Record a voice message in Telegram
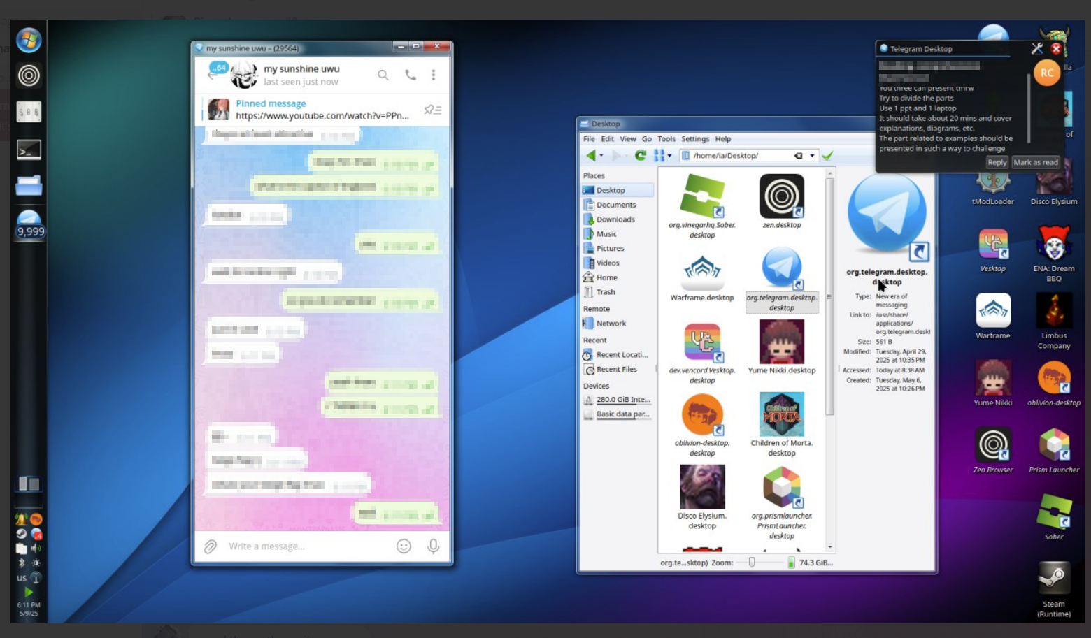This screenshot has width=1091, height=638. coord(434,546)
